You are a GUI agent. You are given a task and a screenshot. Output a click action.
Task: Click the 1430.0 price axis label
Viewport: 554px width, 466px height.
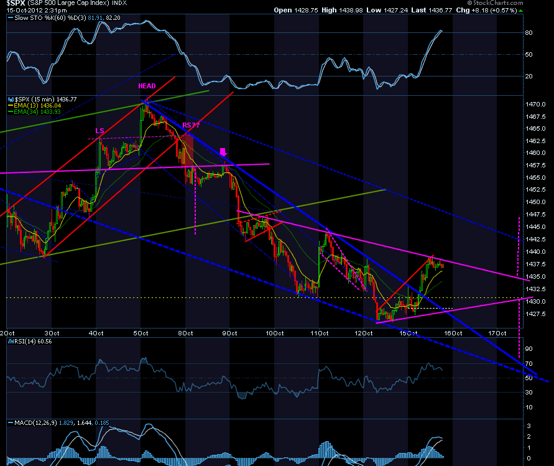click(535, 302)
